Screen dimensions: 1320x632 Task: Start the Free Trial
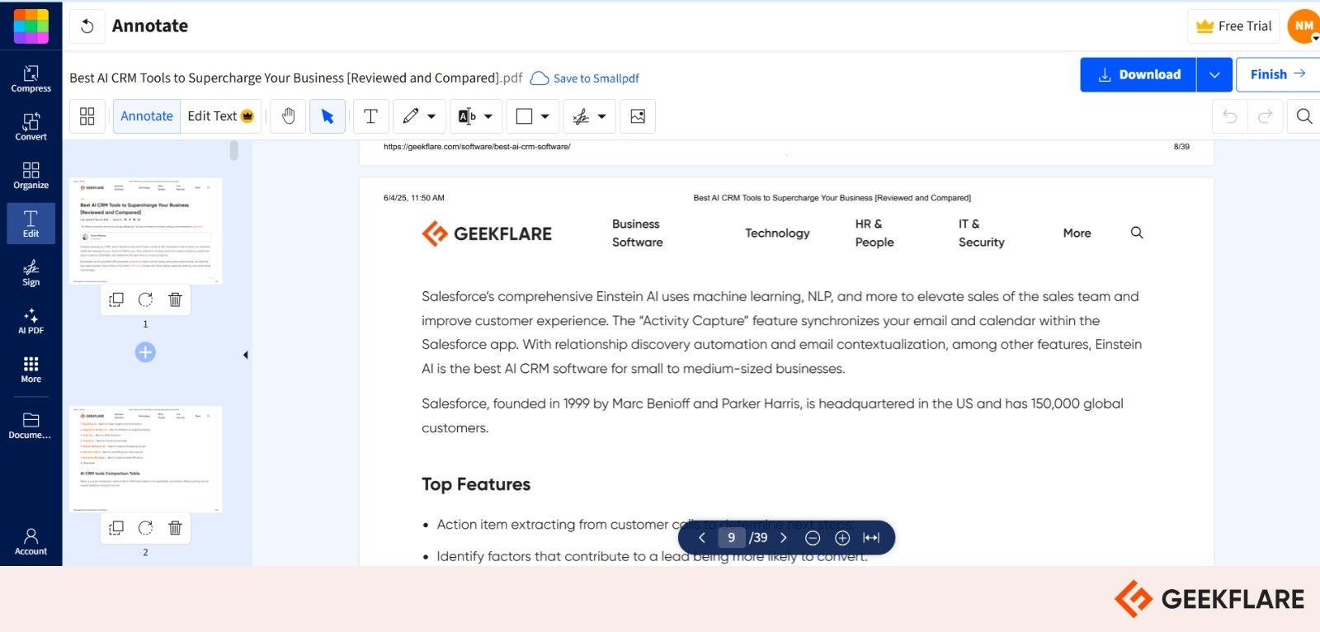[1233, 26]
